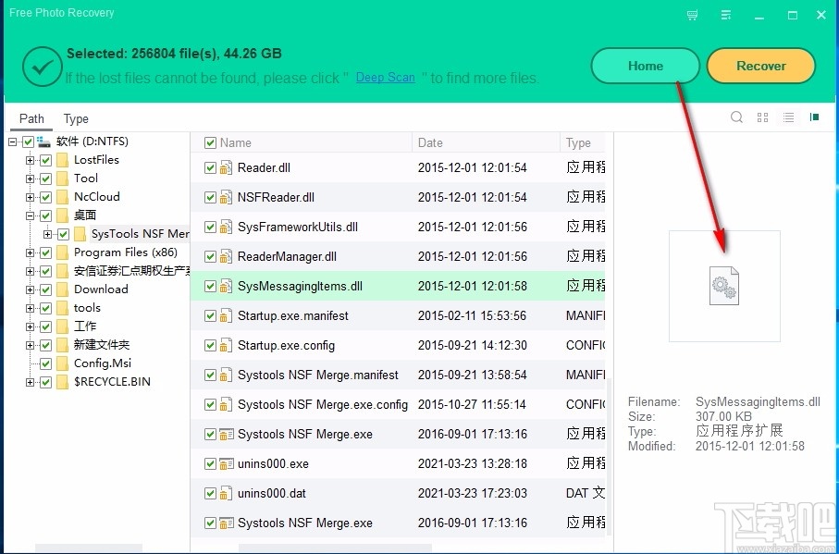Toggle the preview pane view icon
Image resolution: width=839 pixels, height=554 pixels.
814,117
